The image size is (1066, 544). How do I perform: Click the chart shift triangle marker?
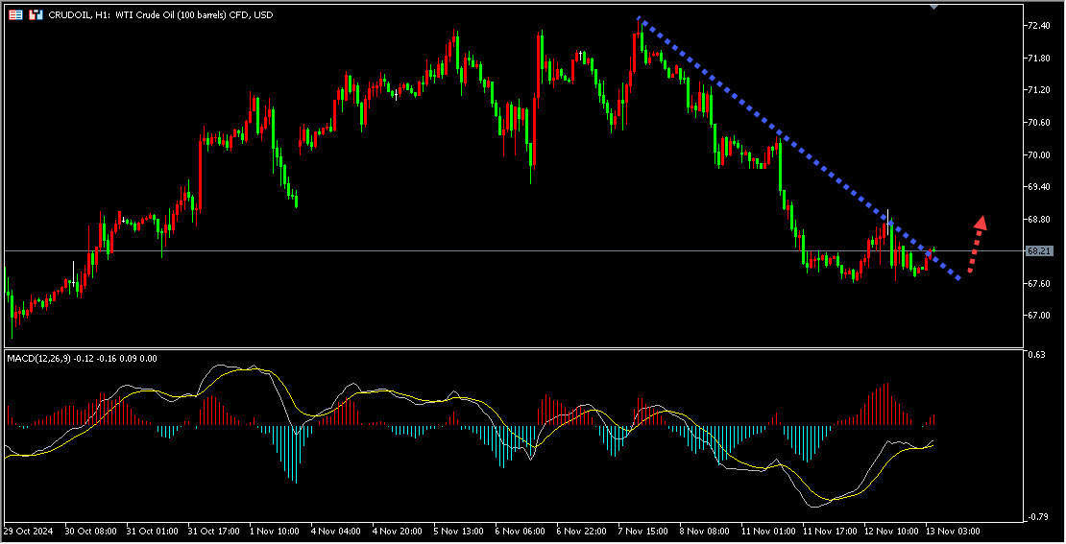click(x=933, y=6)
